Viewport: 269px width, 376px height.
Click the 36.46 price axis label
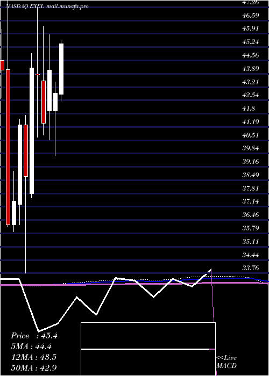pyautogui.click(x=251, y=215)
